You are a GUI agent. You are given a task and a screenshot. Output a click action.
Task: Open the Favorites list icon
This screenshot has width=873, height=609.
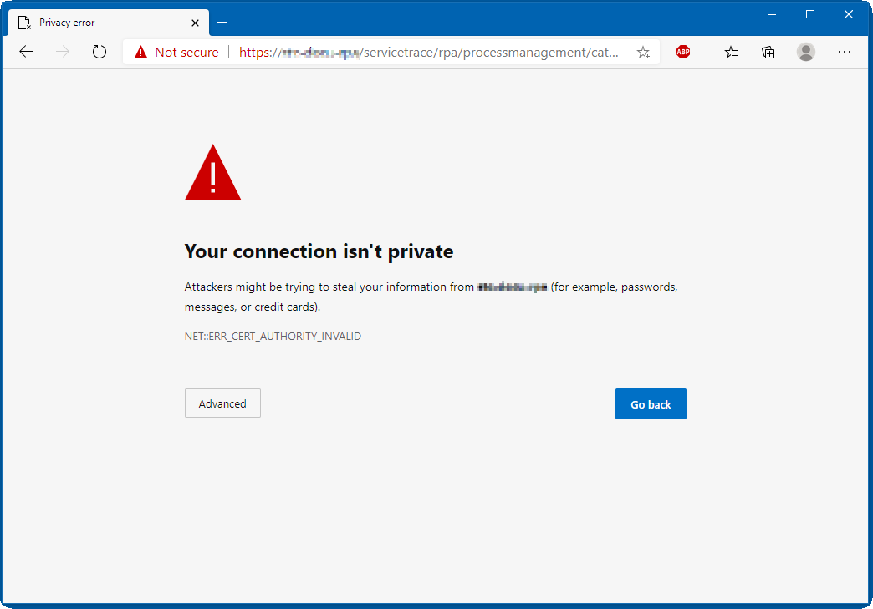731,51
